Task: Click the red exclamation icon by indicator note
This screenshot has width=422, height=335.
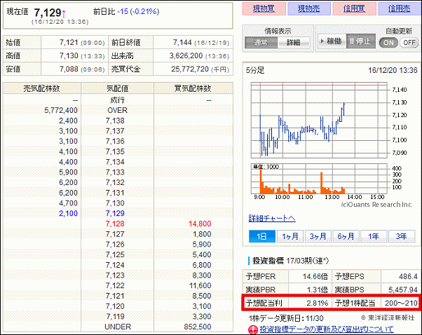Action: point(253,329)
